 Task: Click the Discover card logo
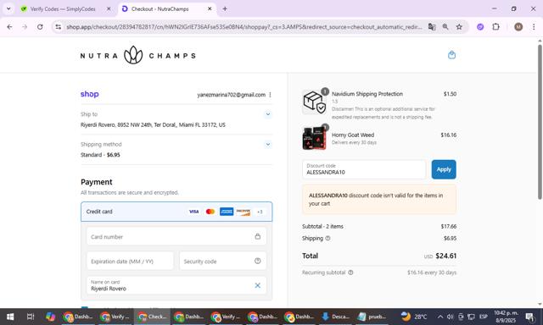coord(244,212)
